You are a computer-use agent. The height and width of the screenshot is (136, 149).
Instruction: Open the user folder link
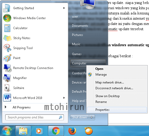(x=75, y=17)
